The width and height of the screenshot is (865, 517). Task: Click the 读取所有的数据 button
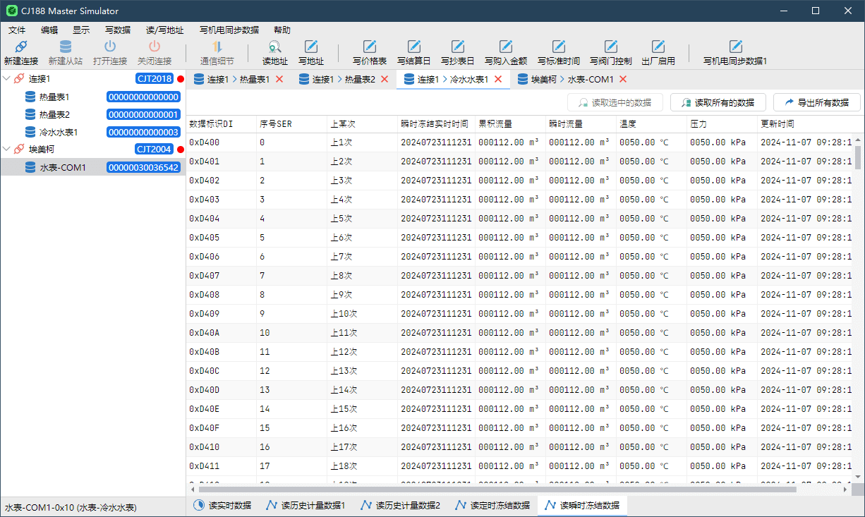(718, 102)
